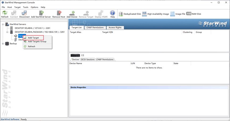Expand the Backup tree node
The image size is (230, 121).
(3, 44)
